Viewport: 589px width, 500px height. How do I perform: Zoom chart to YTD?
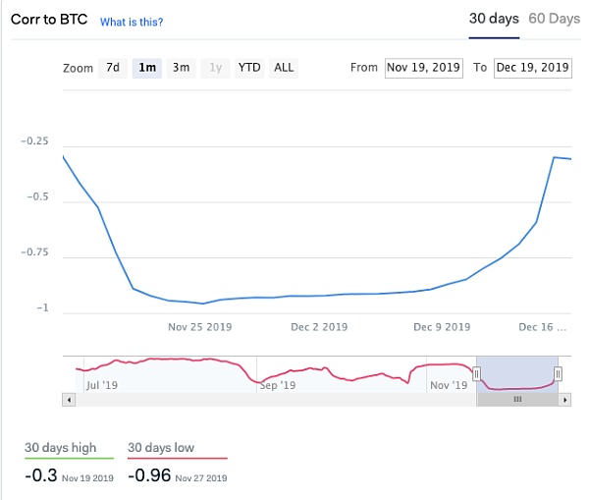(249, 68)
